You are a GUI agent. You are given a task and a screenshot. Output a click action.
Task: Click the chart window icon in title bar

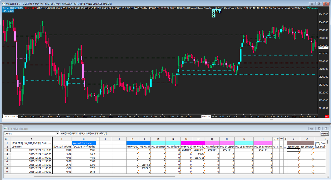click(x=3, y=3)
